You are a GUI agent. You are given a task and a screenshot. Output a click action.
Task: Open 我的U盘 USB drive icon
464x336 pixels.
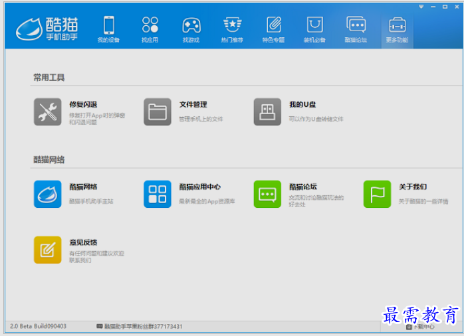[x=267, y=112]
